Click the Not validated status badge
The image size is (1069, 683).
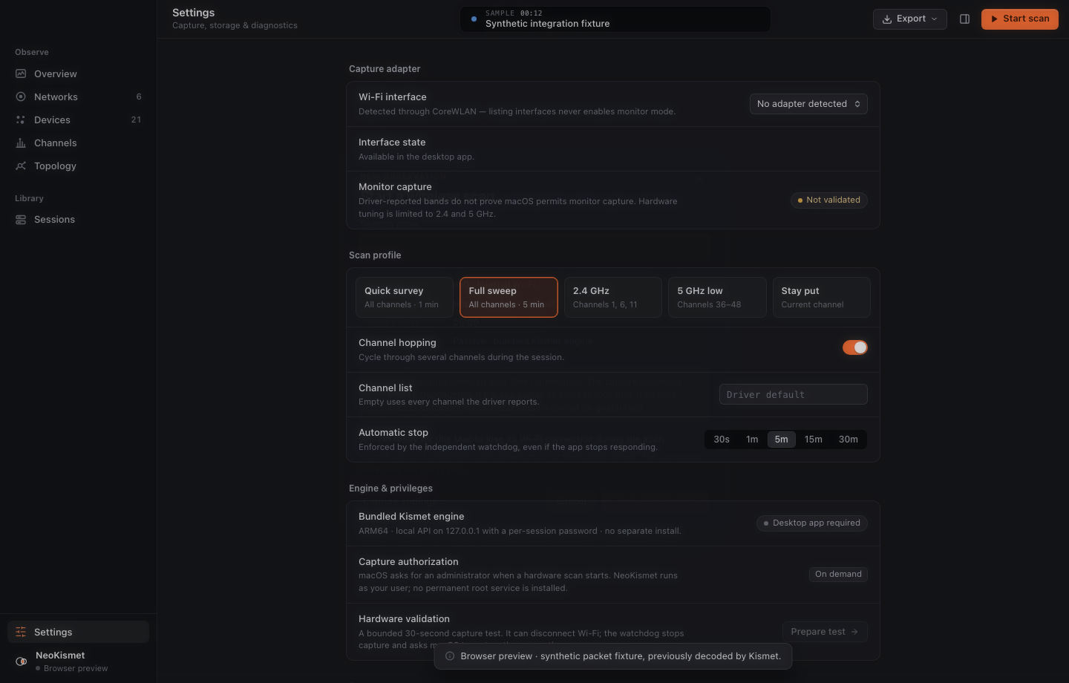829,200
